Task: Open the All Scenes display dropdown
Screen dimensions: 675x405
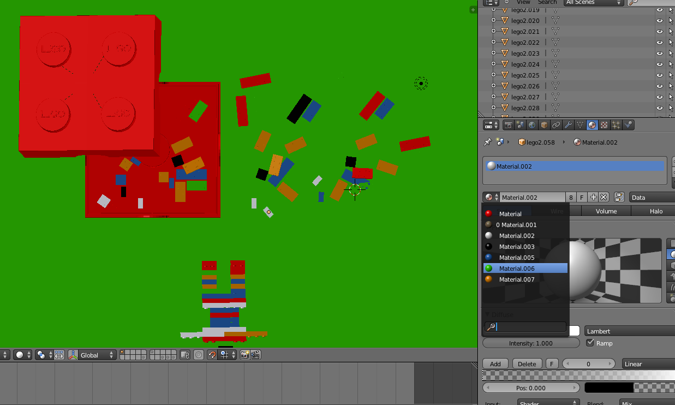Action: [593, 2]
